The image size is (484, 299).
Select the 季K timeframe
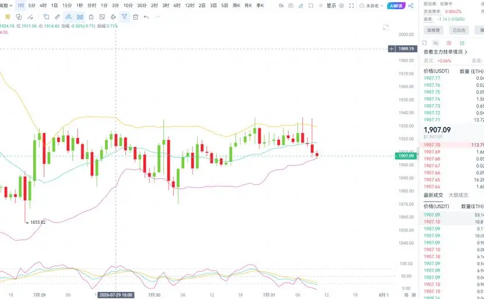(260, 6)
